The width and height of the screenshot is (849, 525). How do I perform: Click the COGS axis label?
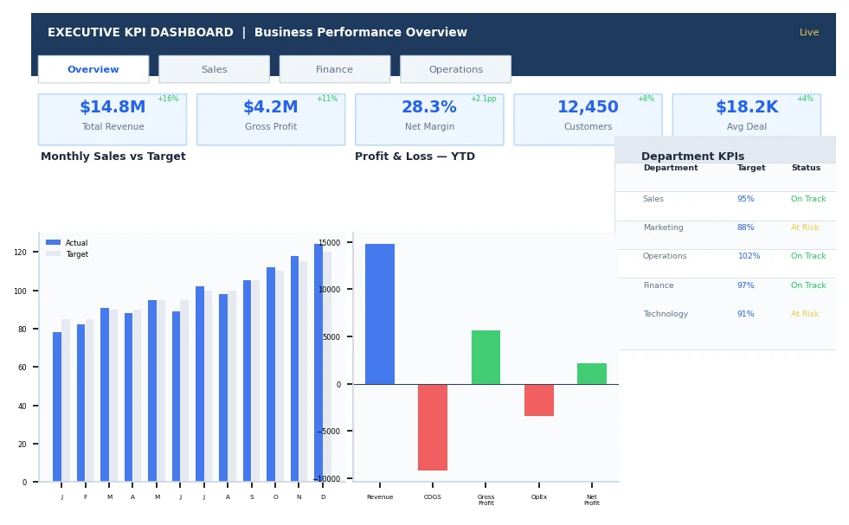(x=433, y=496)
